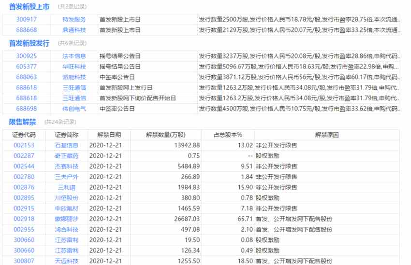Open 三旺通信 in the 首发新股网上发行日 row

74,87
